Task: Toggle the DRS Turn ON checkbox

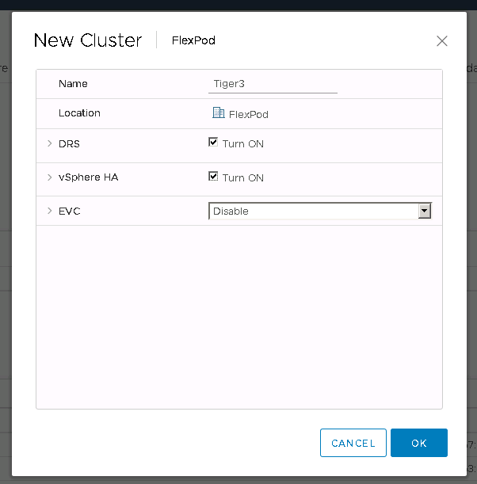Action: pos(213,143)
